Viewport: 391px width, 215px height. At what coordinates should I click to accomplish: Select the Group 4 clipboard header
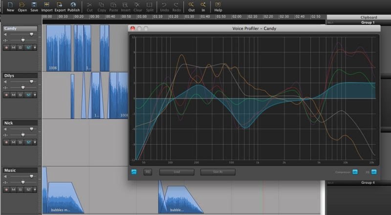pyautogui.click(x=368, y=183)
